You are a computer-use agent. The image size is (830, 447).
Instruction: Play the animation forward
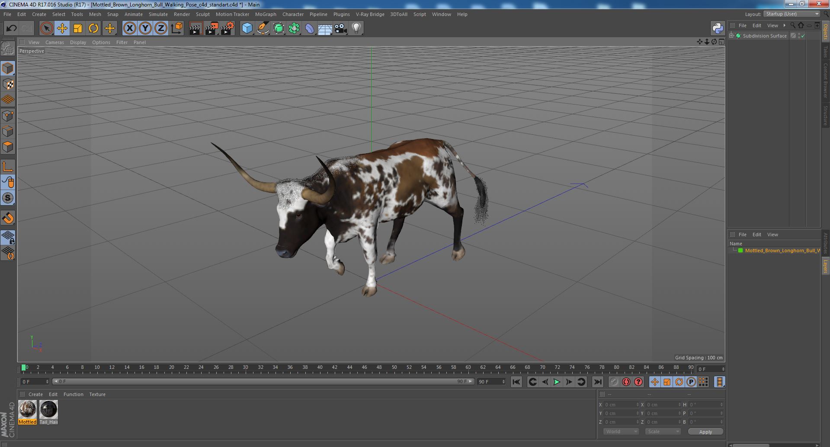tap(557, 382)
